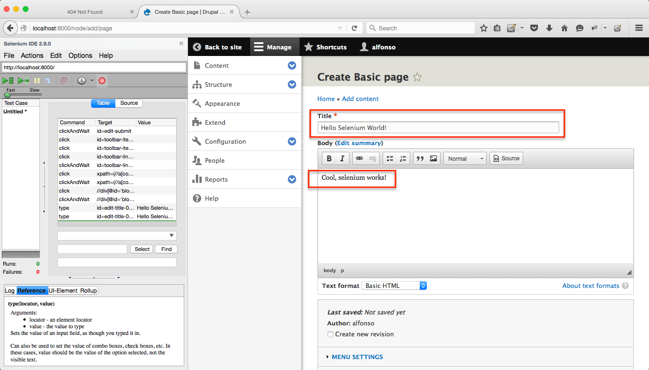
Task: Open a new browser tab with plus
Action: coord(247,12)
